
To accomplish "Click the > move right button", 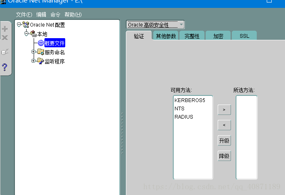I will 224,110.
